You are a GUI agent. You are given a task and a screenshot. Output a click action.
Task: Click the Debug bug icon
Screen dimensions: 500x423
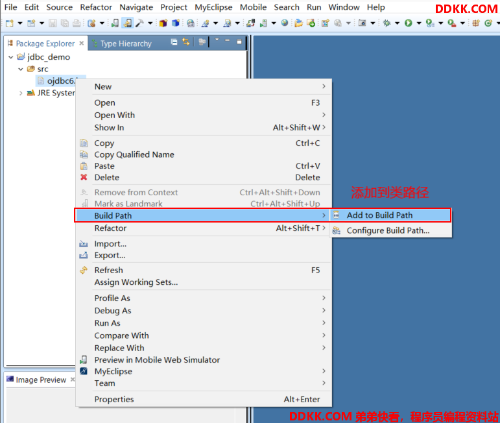[387, 23]
